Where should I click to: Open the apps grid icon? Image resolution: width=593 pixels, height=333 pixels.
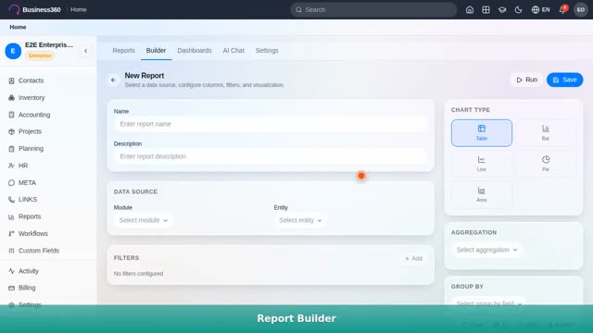pyautogui.click(x=486, y=10)
